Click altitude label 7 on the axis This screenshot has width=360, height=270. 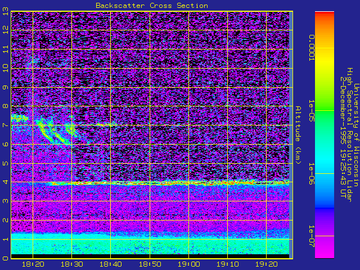point(6,125)
